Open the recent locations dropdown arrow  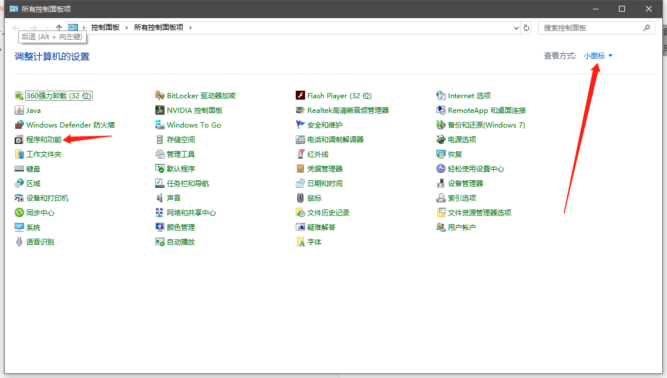47,28
